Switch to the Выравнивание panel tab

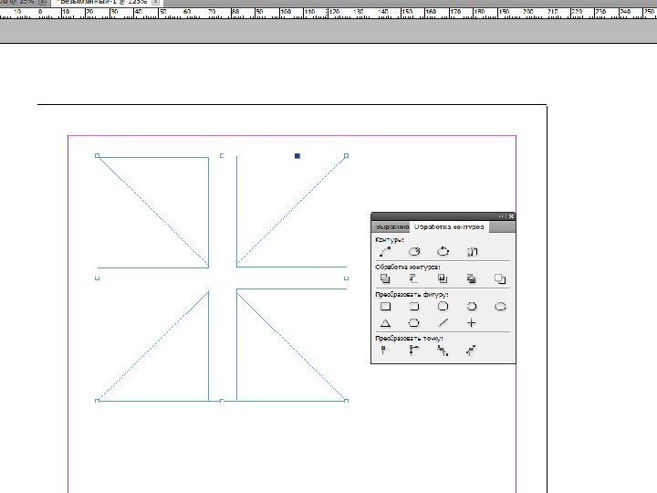point(391,226)
